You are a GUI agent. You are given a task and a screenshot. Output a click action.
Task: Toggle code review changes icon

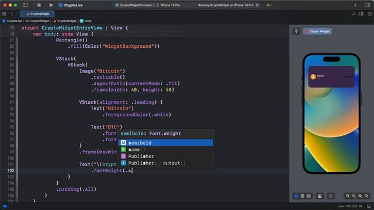click(x=354, y=14)
